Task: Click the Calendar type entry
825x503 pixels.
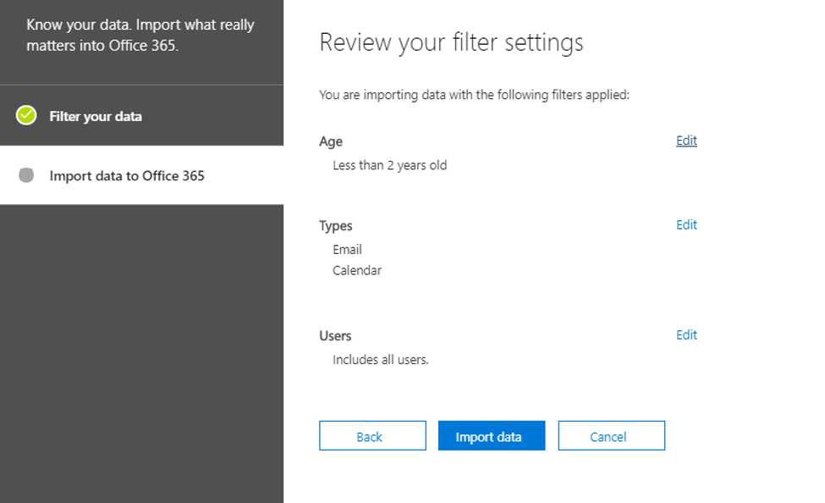Action: coord(357,270)
